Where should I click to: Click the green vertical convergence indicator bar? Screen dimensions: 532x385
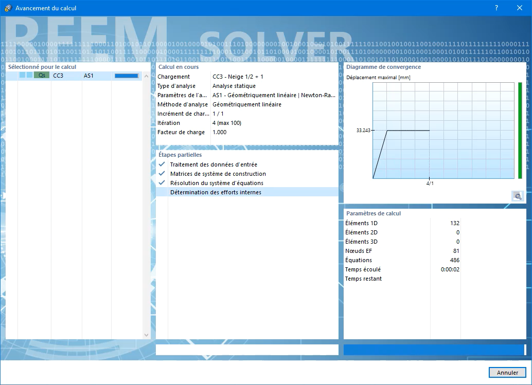click(520, 131)
